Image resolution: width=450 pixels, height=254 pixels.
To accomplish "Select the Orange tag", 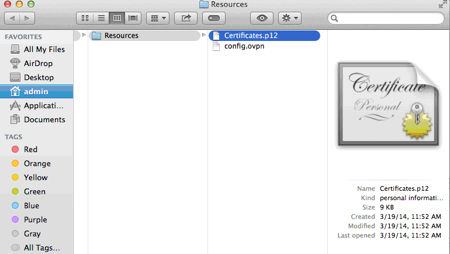I will pyautogui.click(x=37, y=163).
